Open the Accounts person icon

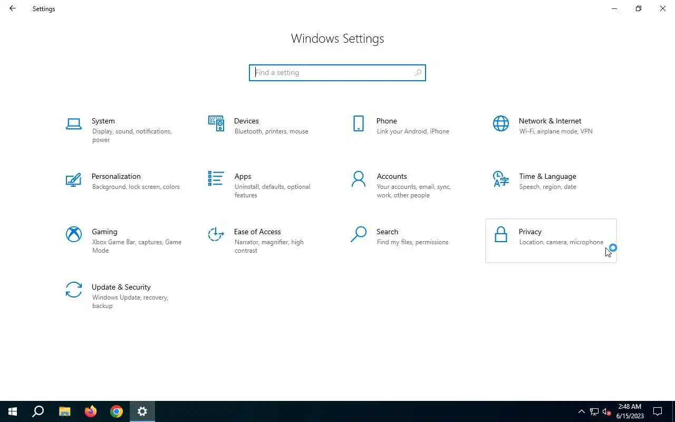pos(359,179)
